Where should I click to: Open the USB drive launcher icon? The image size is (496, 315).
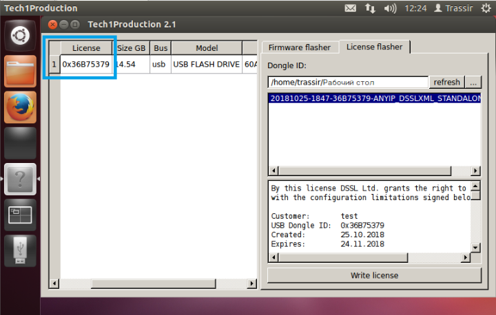[20, 251]
